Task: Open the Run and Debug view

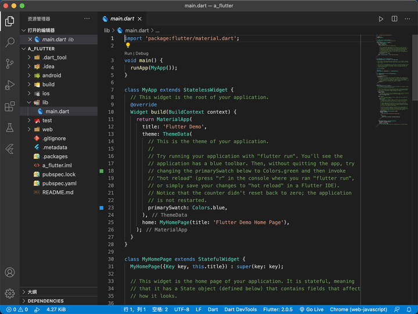Action: (10, 85)
